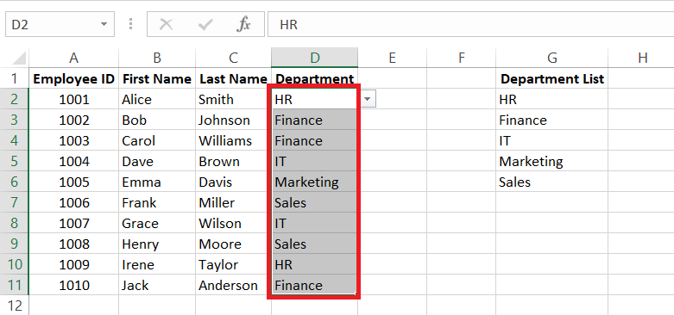Viewport: 674px width, 315px height.
Task: Select Irene's department cell HR
Action: coord(315,264)
